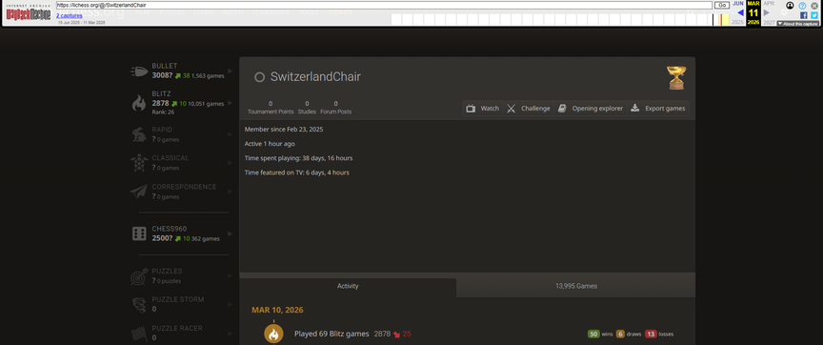Select JUN previous month link

738,3
